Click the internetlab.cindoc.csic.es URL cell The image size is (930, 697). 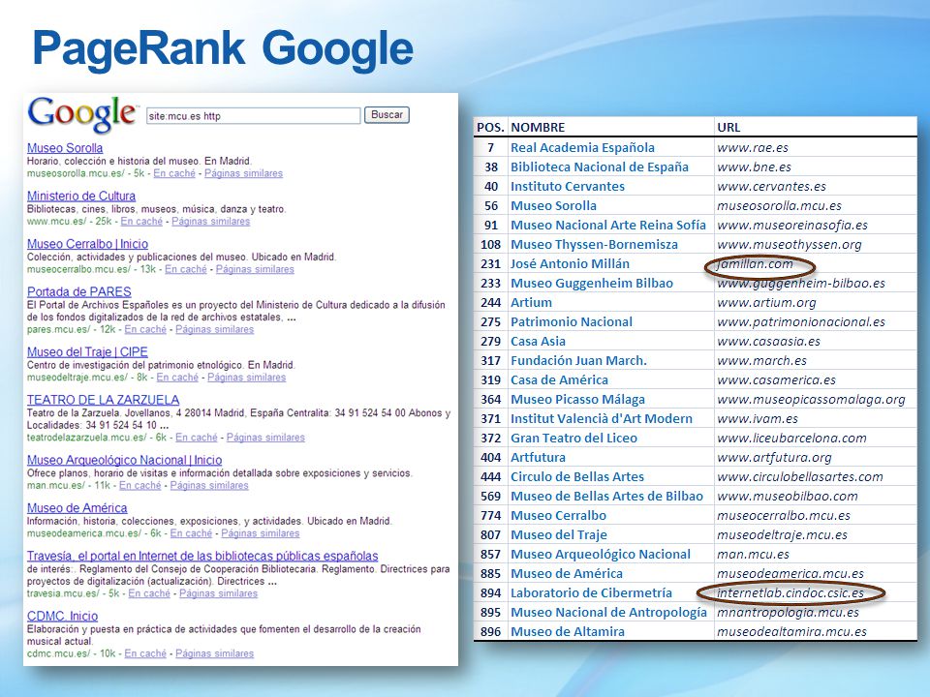(x=790, y=592)
